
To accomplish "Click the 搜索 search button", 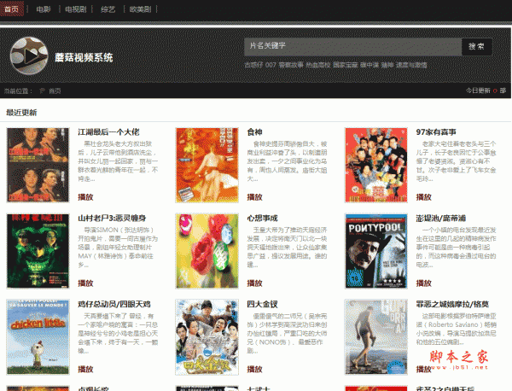I will click(x=476, y=46).
